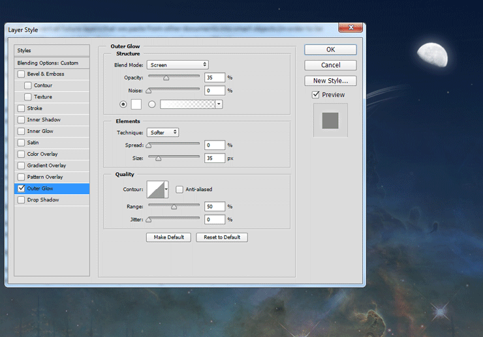The height and width of the screenshot is (337, 483).
Task: Click the Size value input field
Action: [215, 158]
